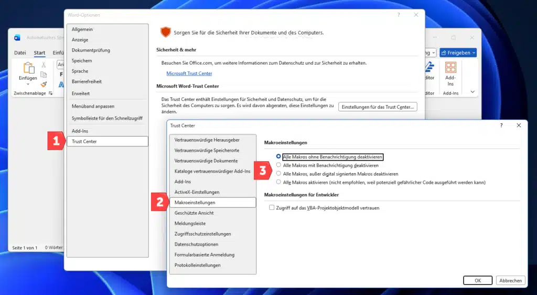Confirm Trust Center with OK

(478, 280)
